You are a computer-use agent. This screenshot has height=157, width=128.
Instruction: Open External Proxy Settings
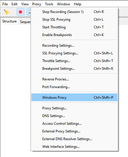point(74,131)
